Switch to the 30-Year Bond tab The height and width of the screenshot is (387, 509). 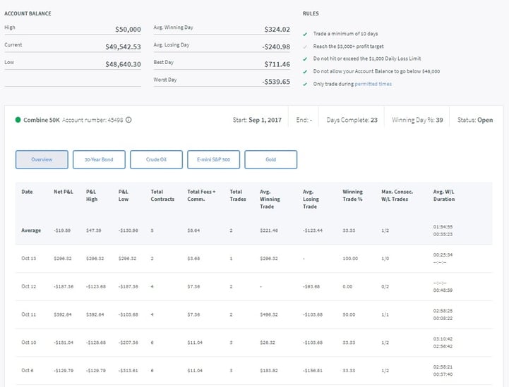99,160
